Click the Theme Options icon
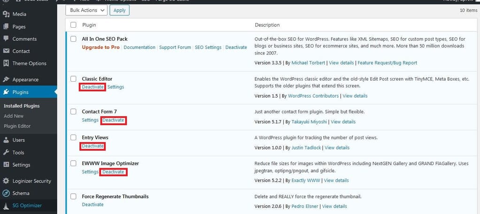The image size is (480, 214). point(6,63)
